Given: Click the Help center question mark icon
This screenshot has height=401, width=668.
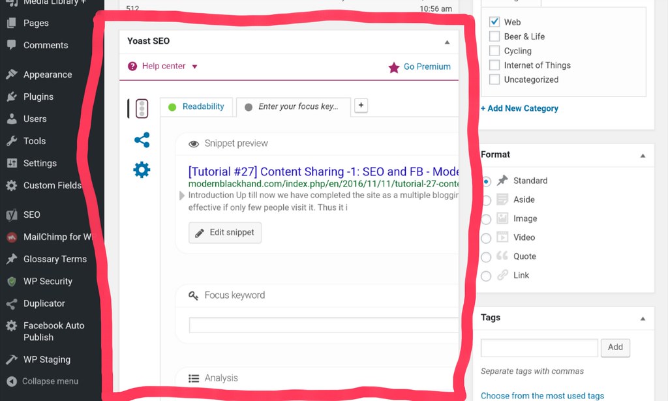Looking at the screenshot, I should pos(132,67).
